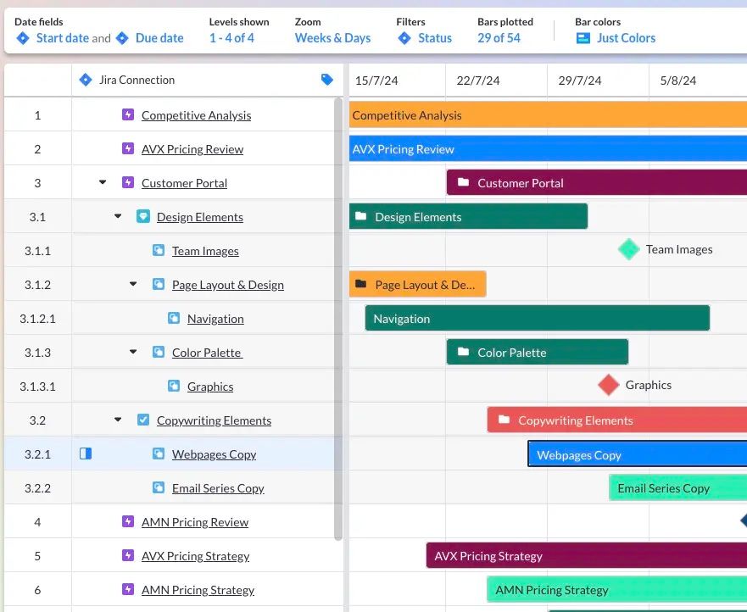
Task: Click the teal diamond icon beside Design Elements
Action: 142,216
